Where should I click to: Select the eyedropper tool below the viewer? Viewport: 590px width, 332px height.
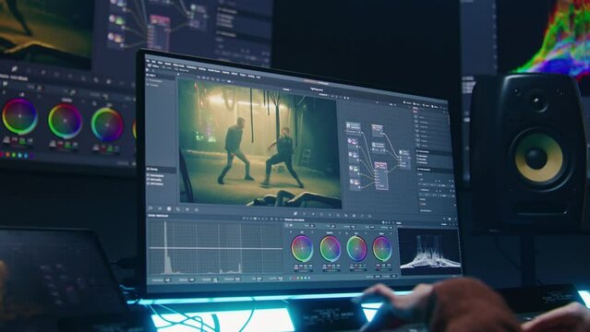tap(295, 214)
